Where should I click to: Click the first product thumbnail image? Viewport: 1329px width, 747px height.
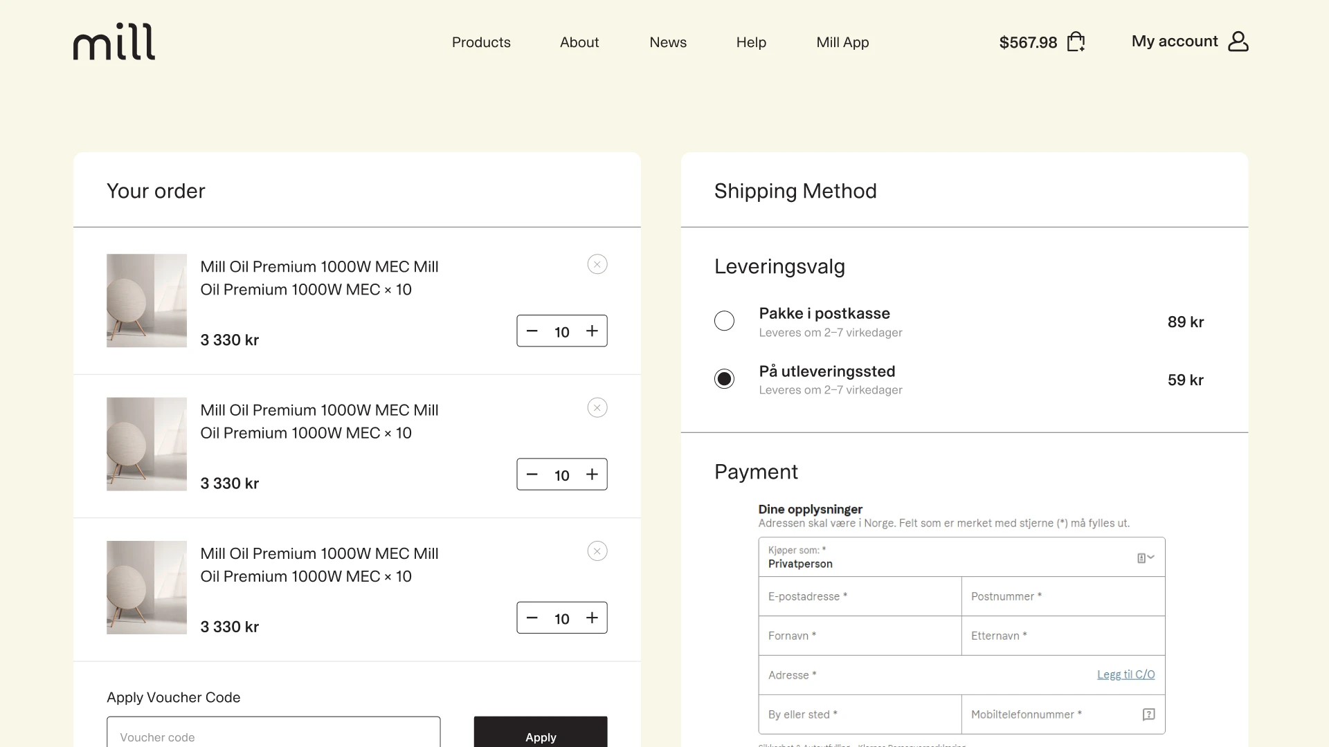point(147,300)
